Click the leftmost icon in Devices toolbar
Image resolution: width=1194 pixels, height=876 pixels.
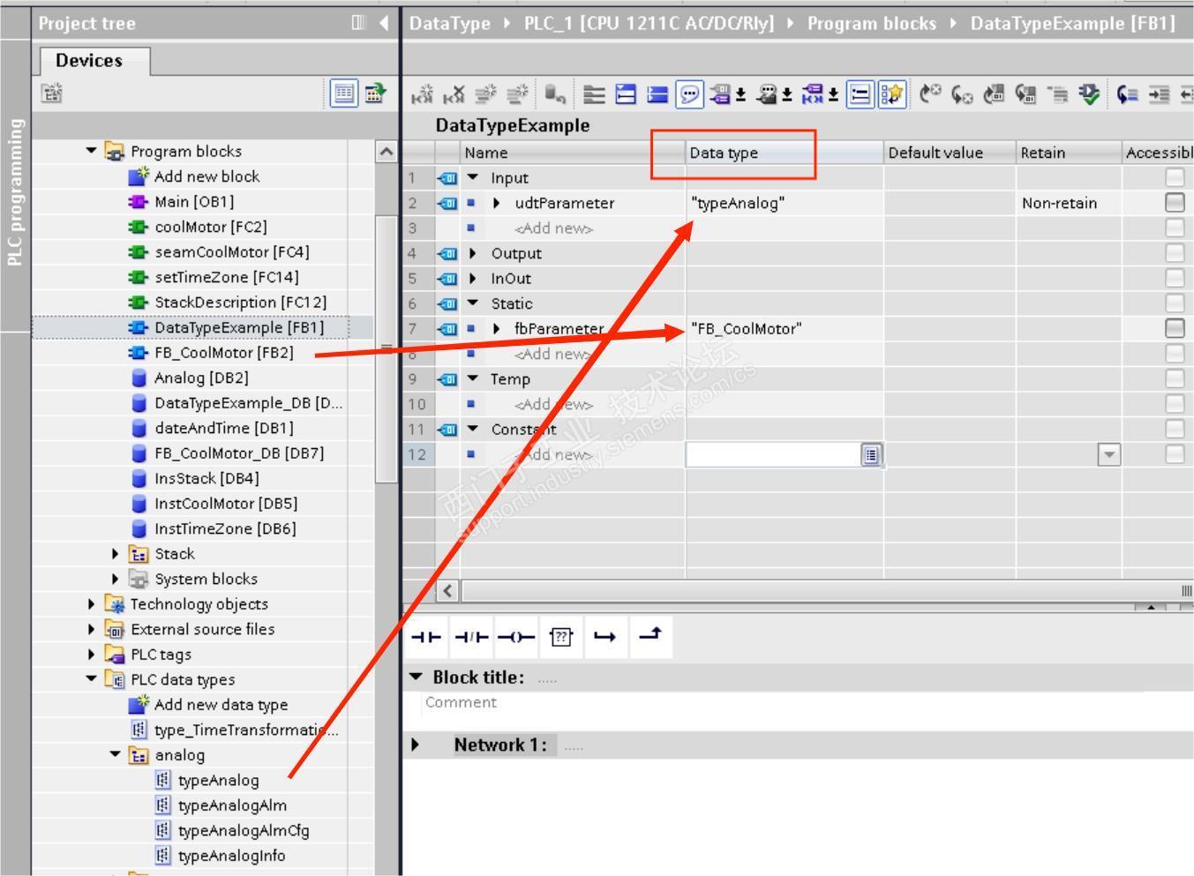point(52,94)
